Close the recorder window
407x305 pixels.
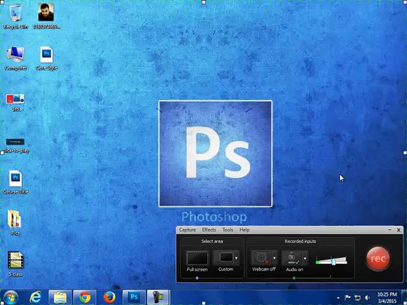pos(399,230)
